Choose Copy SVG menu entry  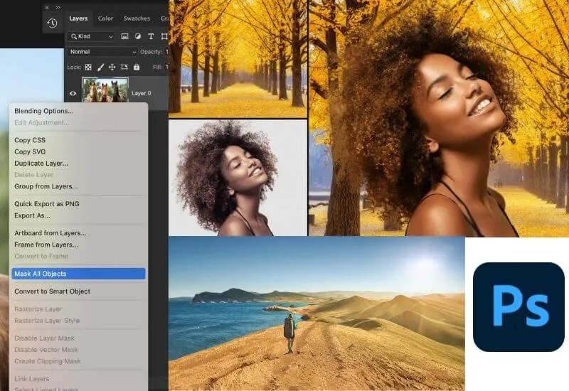pos(78,151)
